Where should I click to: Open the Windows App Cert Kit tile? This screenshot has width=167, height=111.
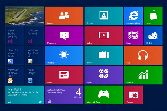[x=34, y=55]
